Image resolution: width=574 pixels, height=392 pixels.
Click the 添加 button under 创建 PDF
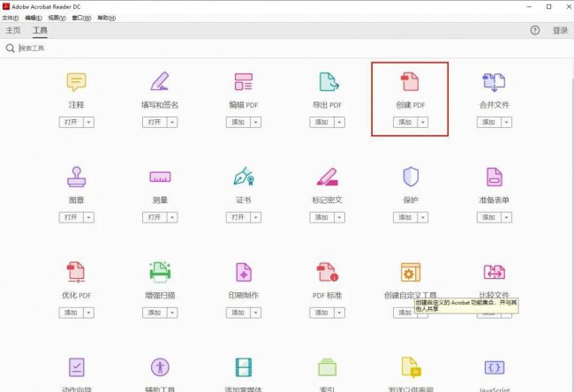tap(405, 122)
